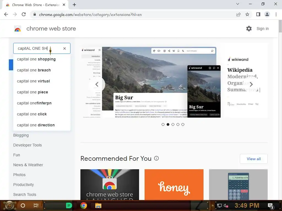This screenshot has width=282, height=211.
Task: Open network status in system tray
Action: point(219,206)
